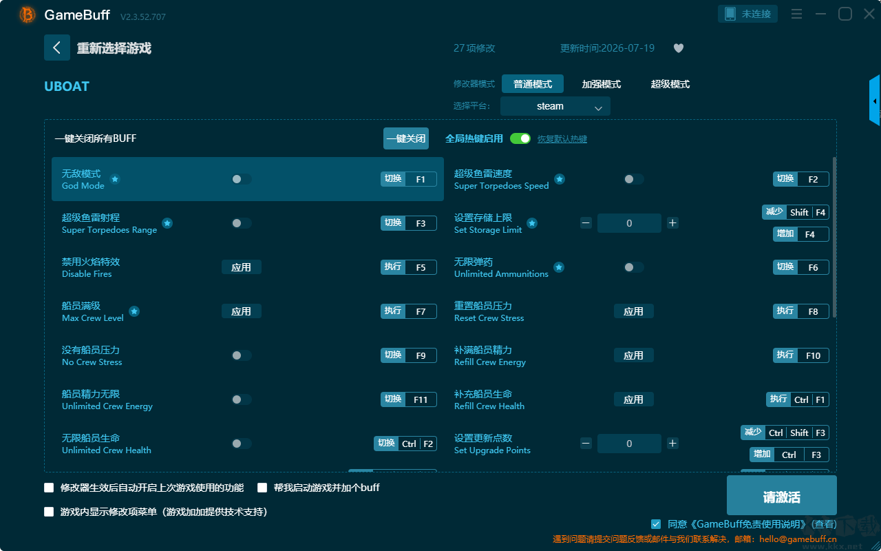
Task: Click the GameBuff logo icon
Action: tap(28, 14)
